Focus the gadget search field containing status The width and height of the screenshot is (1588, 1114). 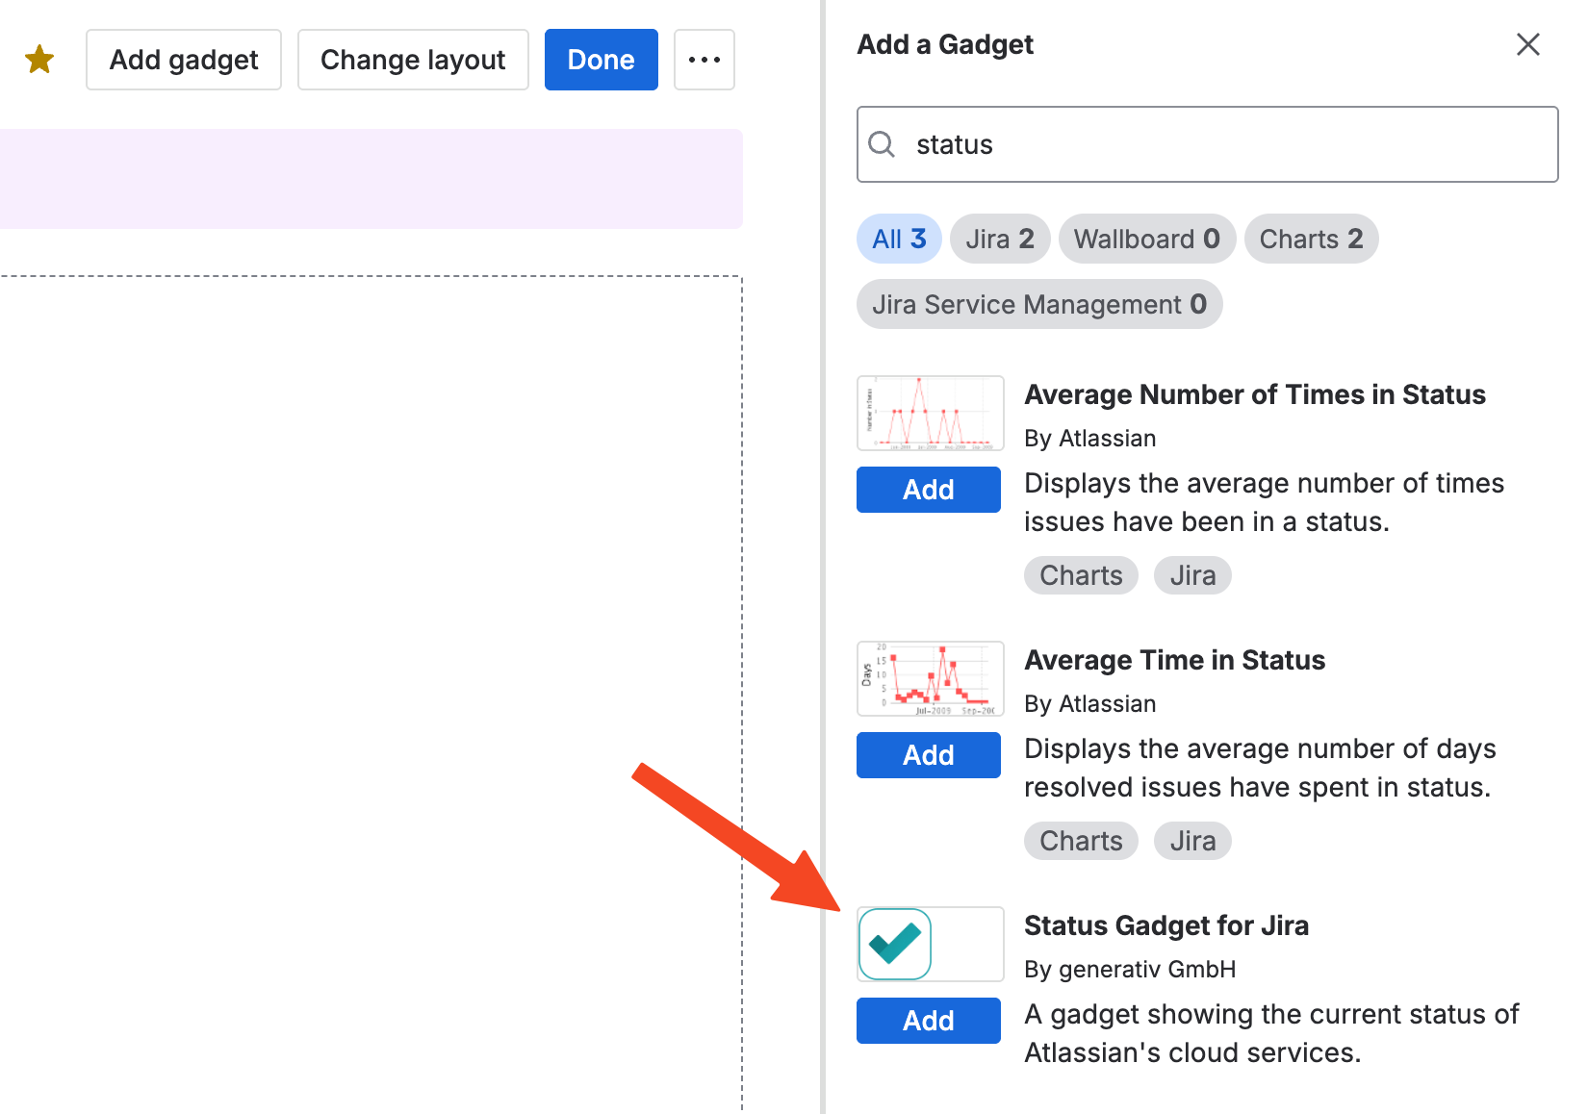[1222, 144]
